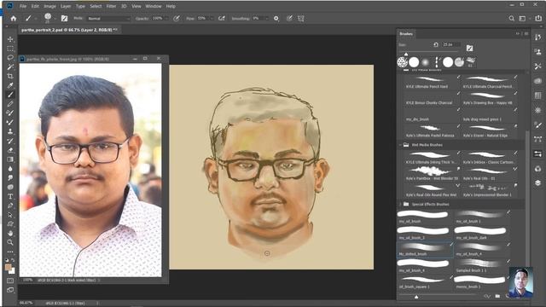546x307 pixels.
Task: Open the Swatches grid icon in right dock
Action: (538, 95)
